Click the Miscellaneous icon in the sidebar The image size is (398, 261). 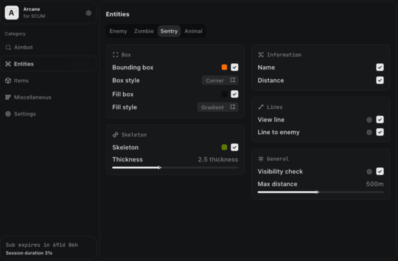coord(8,97)
